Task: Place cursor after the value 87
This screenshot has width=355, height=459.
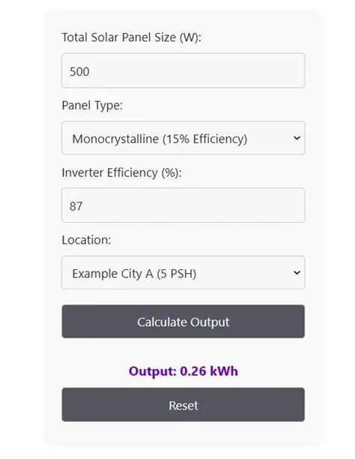Action: (84, 206)
